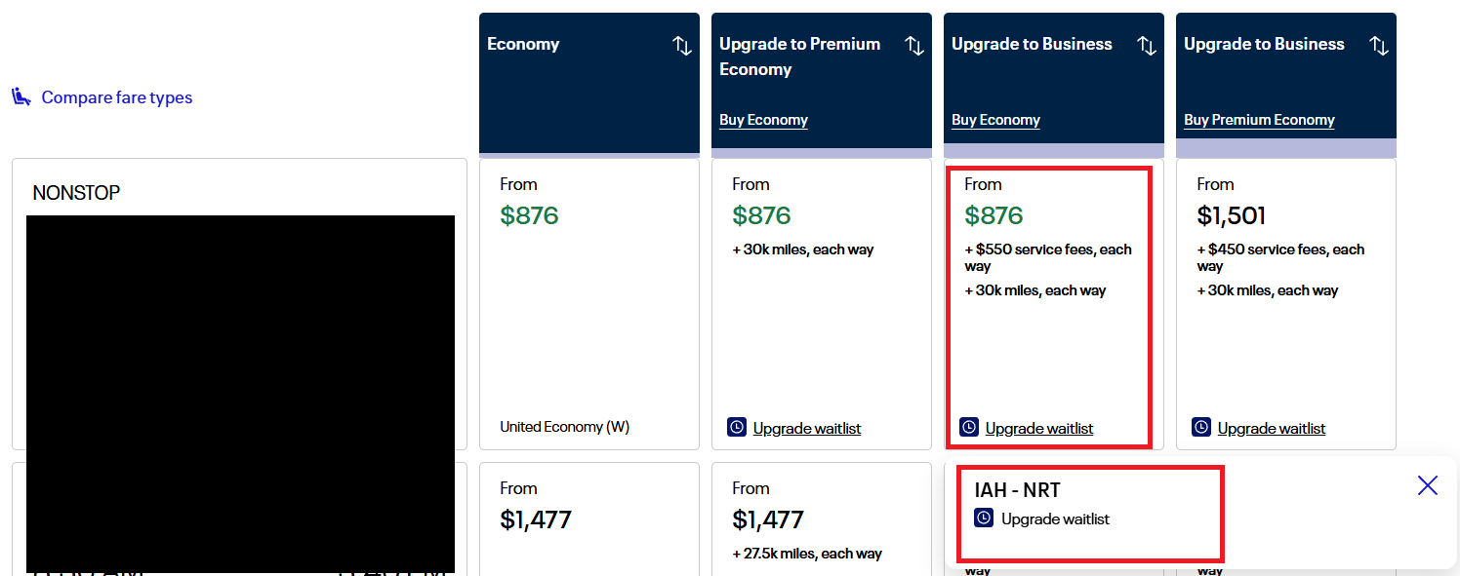Image resolution: width=1460 pixels, height=576 pixels.
Task: Open Upgrade waitlist link under 30k miles Premium Economy
Action: click(807, 428)
